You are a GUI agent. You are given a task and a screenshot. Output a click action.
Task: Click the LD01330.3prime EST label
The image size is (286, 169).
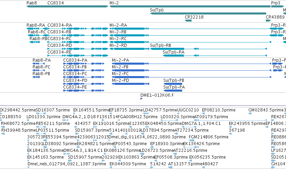point(43,117)
